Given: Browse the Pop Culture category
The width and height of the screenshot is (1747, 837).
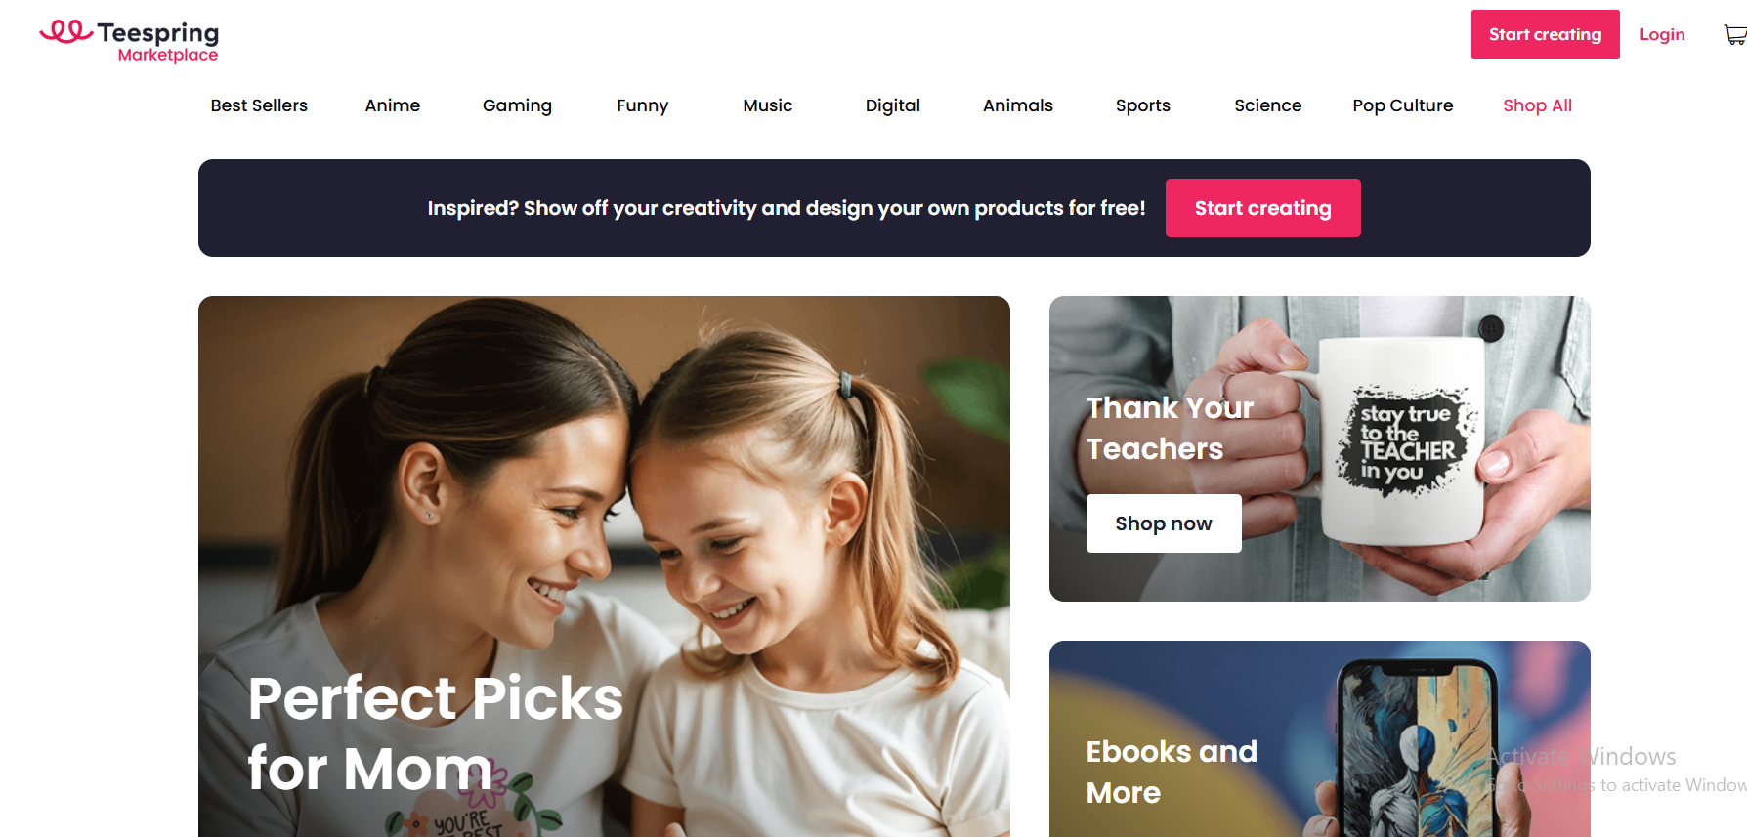Looking at the screenshot, I should (x=1403, y=105).
